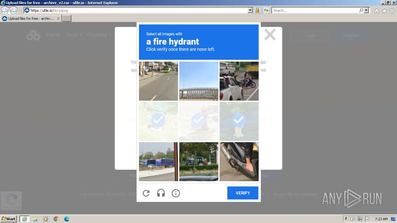Expand the Tools navigation menu
This screenshot has width=397, height=223.
(74, 35)
